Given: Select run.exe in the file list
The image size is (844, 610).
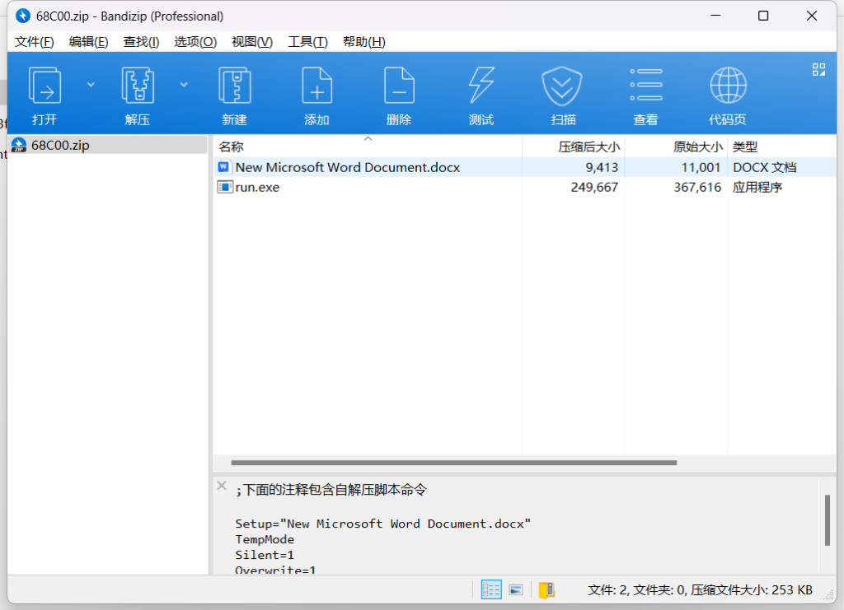Looking at the screenshot, I should pos(257,187).
